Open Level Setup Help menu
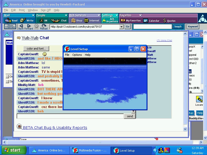Viewport: 207px width, 155px height. (x=87, y=55)
